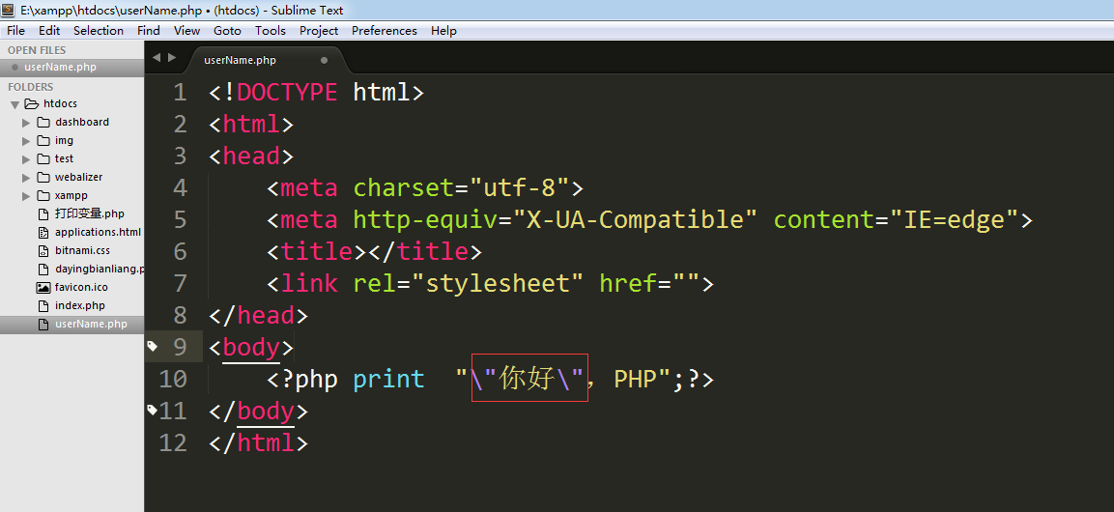The width and height of the screenshot is (1114, 512).
Task: Click line number 10 in the gutter
Action: pyautogui.click(x=173, y=379)
